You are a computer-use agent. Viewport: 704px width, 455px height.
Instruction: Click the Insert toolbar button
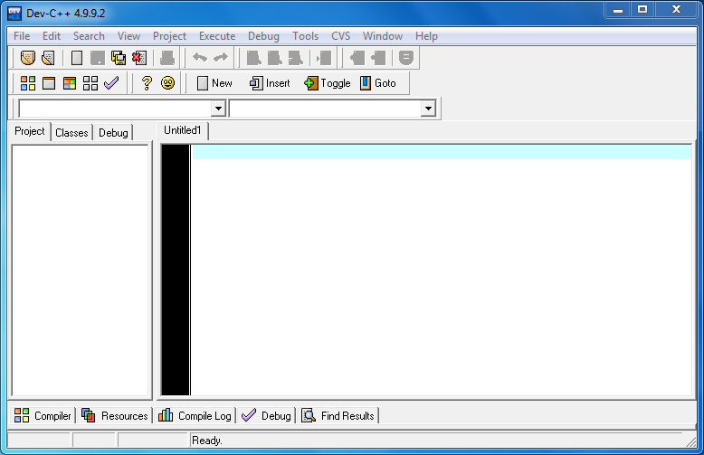coord(270,83)
